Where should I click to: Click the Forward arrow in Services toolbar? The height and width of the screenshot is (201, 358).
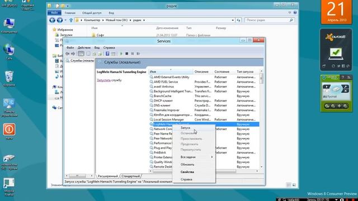(x=73, y=54)
